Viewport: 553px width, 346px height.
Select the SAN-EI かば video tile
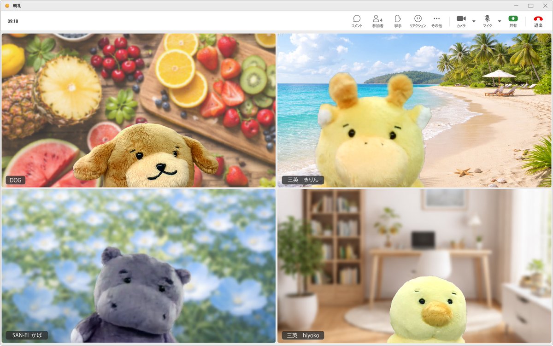(x=139, y=266)
